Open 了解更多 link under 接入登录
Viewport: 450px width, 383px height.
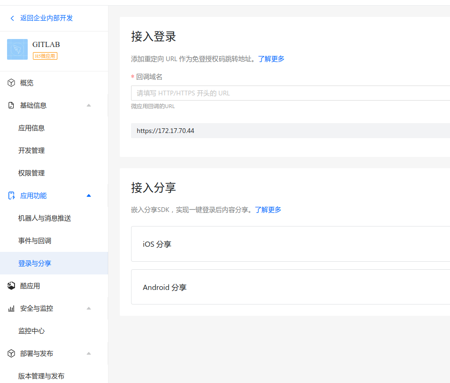(x=271, y=59)
